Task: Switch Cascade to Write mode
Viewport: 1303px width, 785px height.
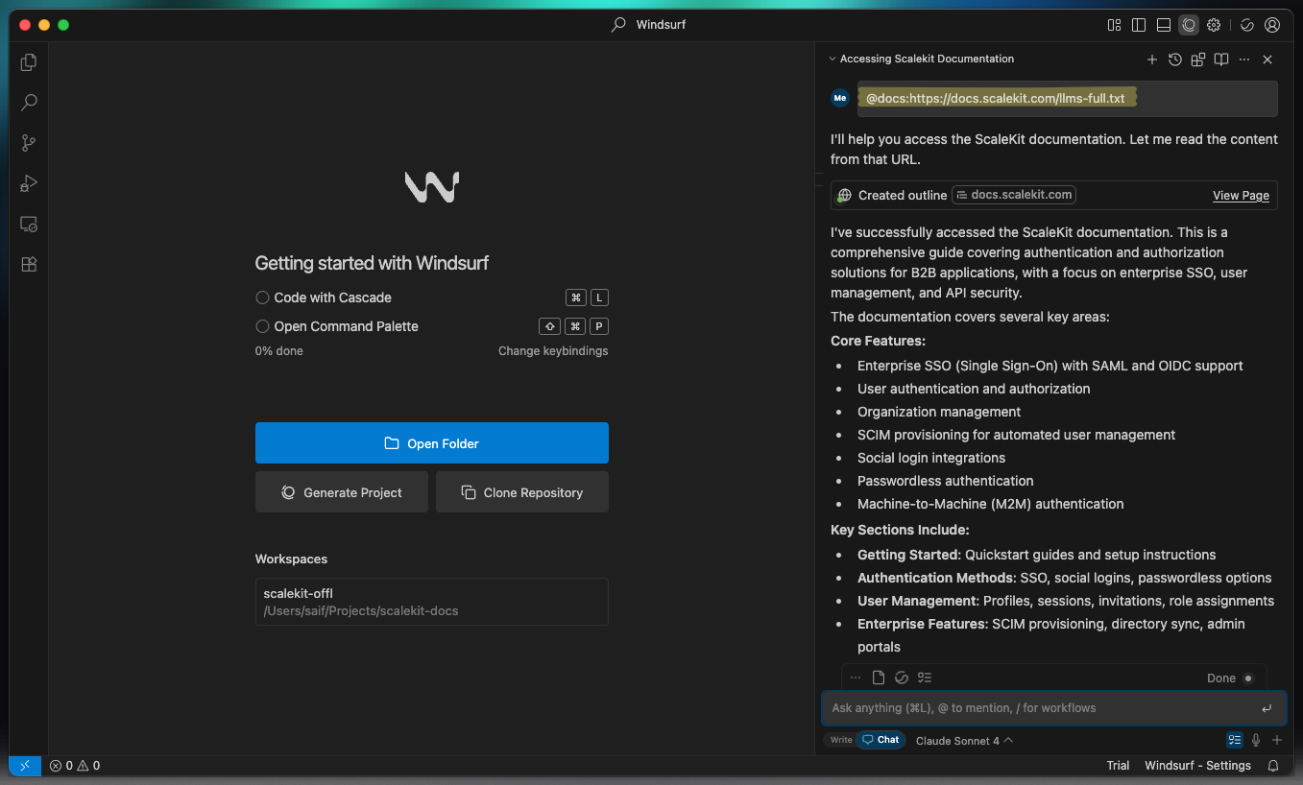Action: point(841,740)
